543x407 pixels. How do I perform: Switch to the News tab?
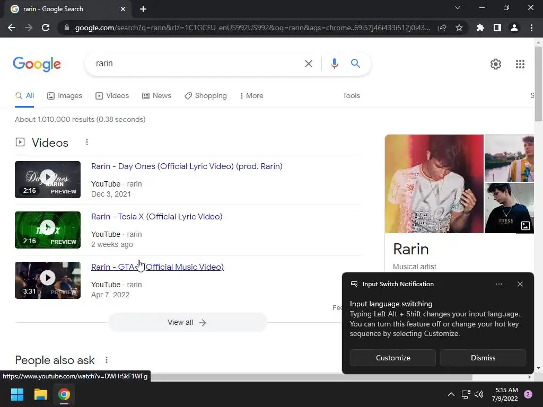(x=157, y=96)
